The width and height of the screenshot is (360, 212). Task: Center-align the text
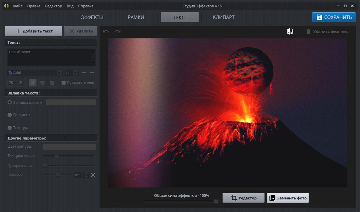pyautogui.click(x=42, y=83)
